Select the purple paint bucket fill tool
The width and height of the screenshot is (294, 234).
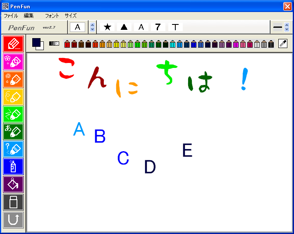click(x=13, y=184)
